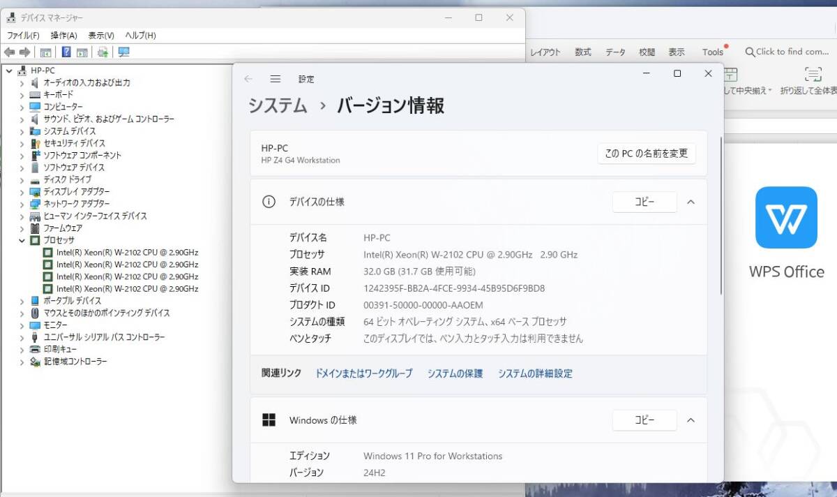The height and width of the screenshot is (497, 837).
Task: Select ソフトウェア デバイス tree item
Action: point(74,168)
